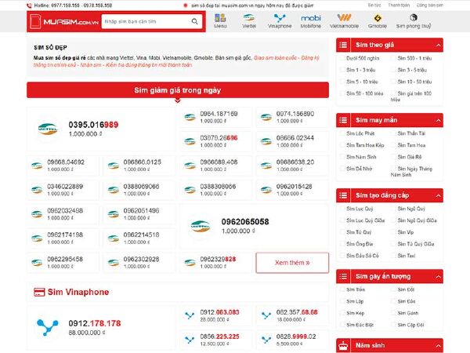Click Vinaphone logo next to 082.357.68.68

[266, 315]
